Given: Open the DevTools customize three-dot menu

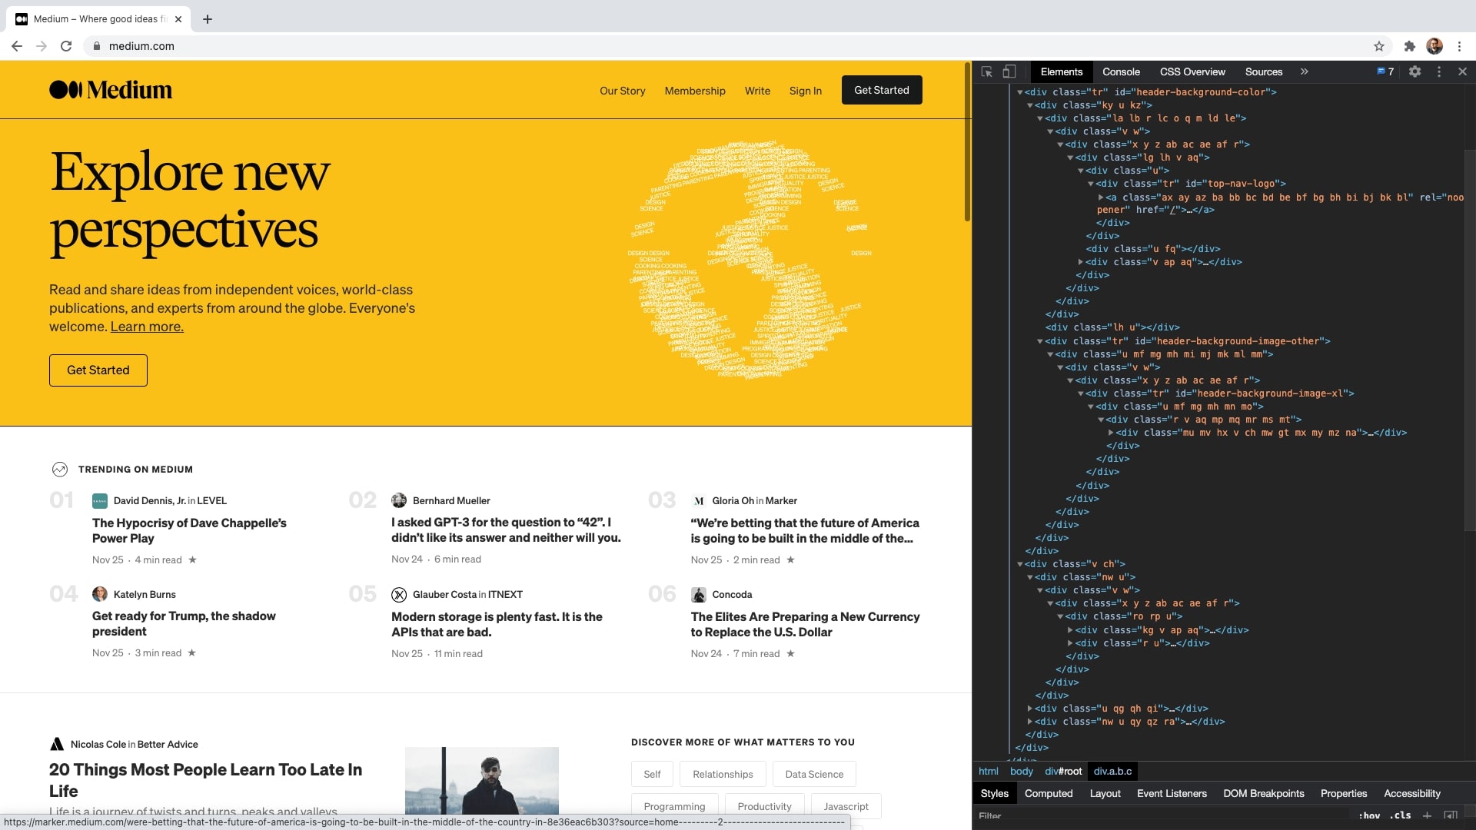Looking at the screenshot, I should [1439, 71].
